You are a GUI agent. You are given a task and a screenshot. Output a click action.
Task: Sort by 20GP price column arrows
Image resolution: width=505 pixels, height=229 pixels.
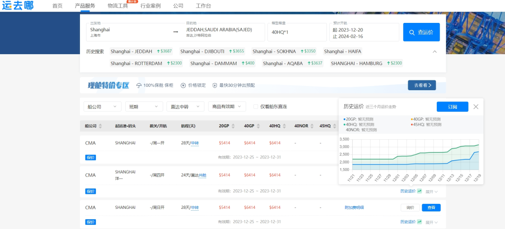(233, 126)
